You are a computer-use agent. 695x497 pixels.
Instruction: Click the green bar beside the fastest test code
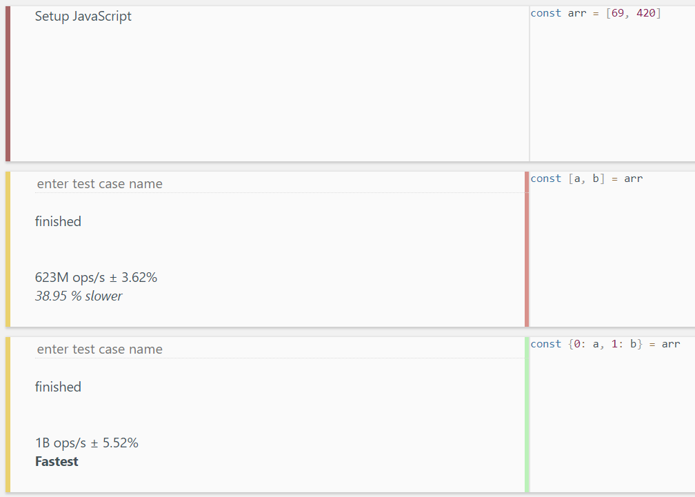coord(527,414)
